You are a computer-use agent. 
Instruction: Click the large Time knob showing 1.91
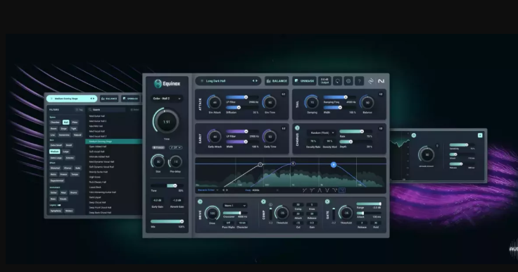[x=167, y=121]
